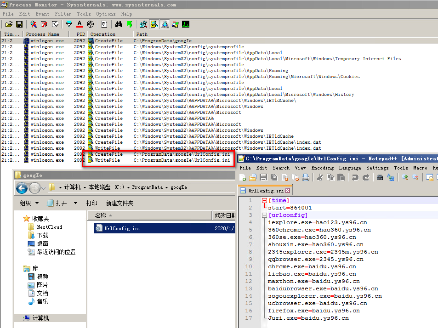Click line 4 iexplore.exe=hao123.ys96.cn
438x328 pixels.
click(317, 222)
